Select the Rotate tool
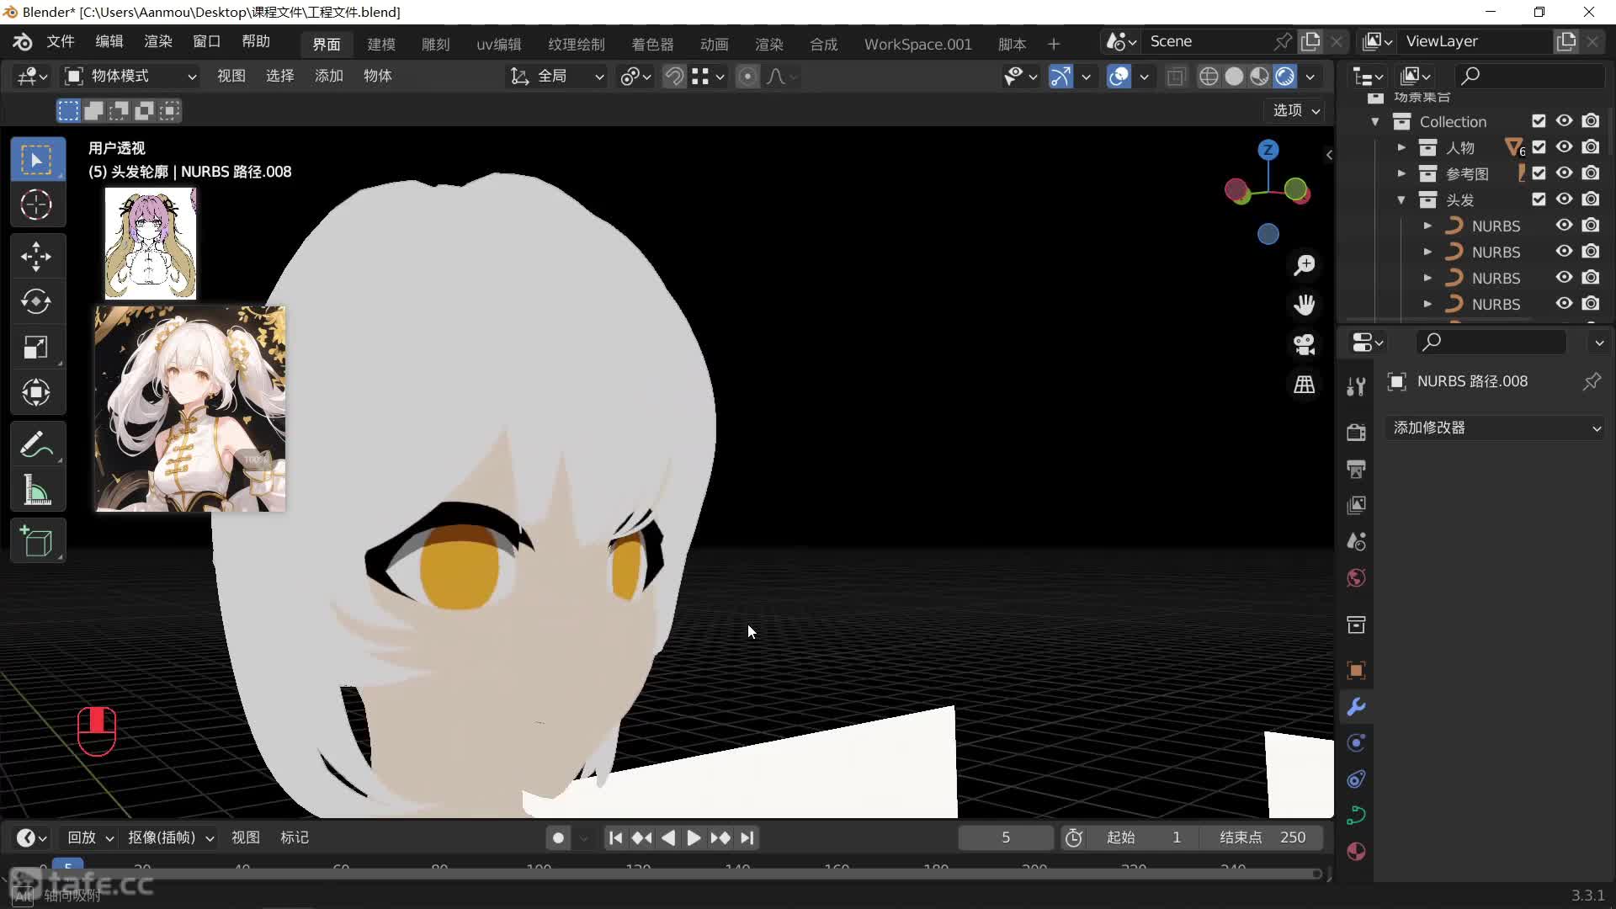Screen dimensions: 1616x909 click(x=36, y=301)
